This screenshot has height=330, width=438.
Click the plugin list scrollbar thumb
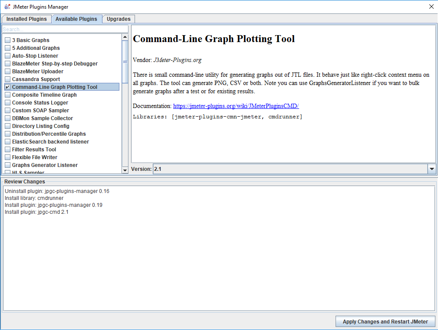coord(125,62)
